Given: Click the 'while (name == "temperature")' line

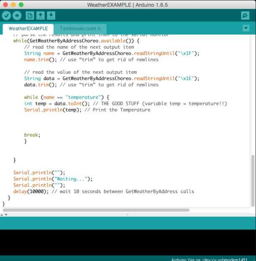Looking at the screenshot, I should pos(67,97).
